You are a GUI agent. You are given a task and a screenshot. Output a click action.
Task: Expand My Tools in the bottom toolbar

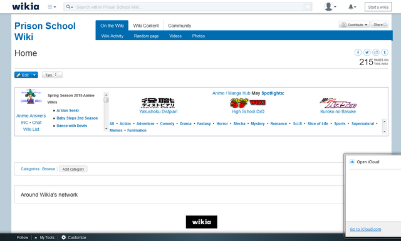(x=44, y=237)
